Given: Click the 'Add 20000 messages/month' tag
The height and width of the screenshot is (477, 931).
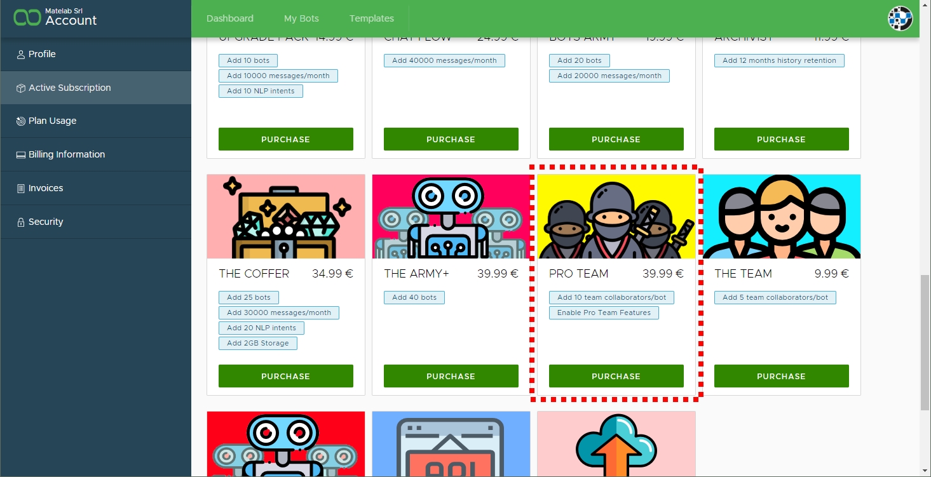Looking at the screenshot, I should [x=609, y=76].
